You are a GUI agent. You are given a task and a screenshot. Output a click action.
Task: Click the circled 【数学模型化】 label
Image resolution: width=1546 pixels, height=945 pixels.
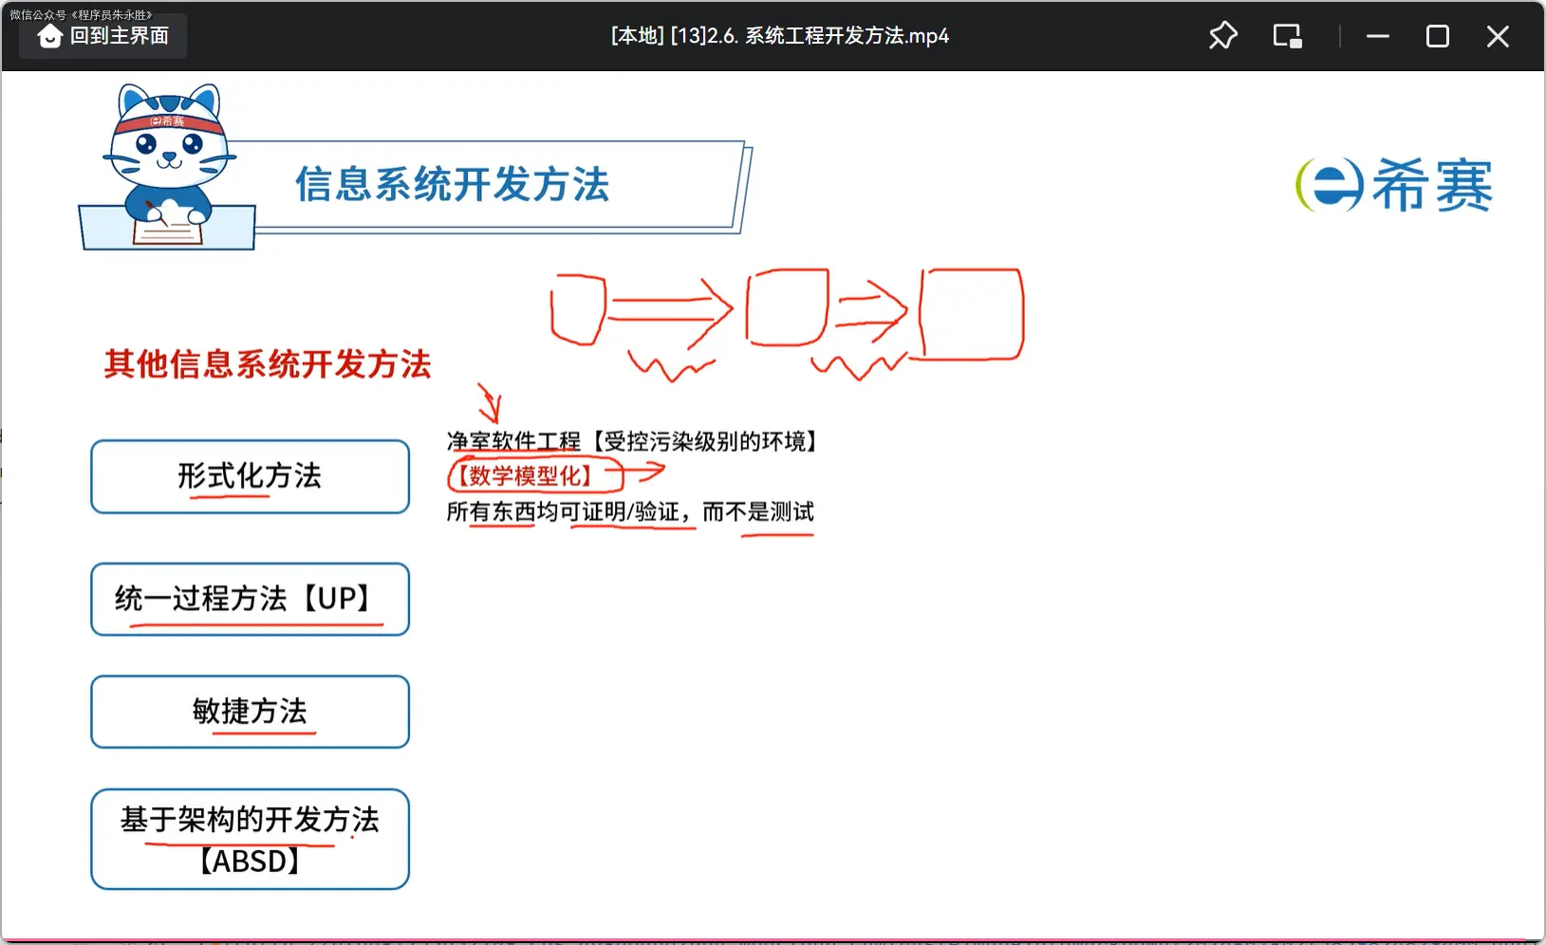525,475
